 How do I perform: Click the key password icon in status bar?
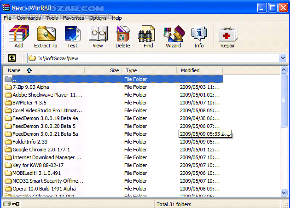[x=16, y=204]
